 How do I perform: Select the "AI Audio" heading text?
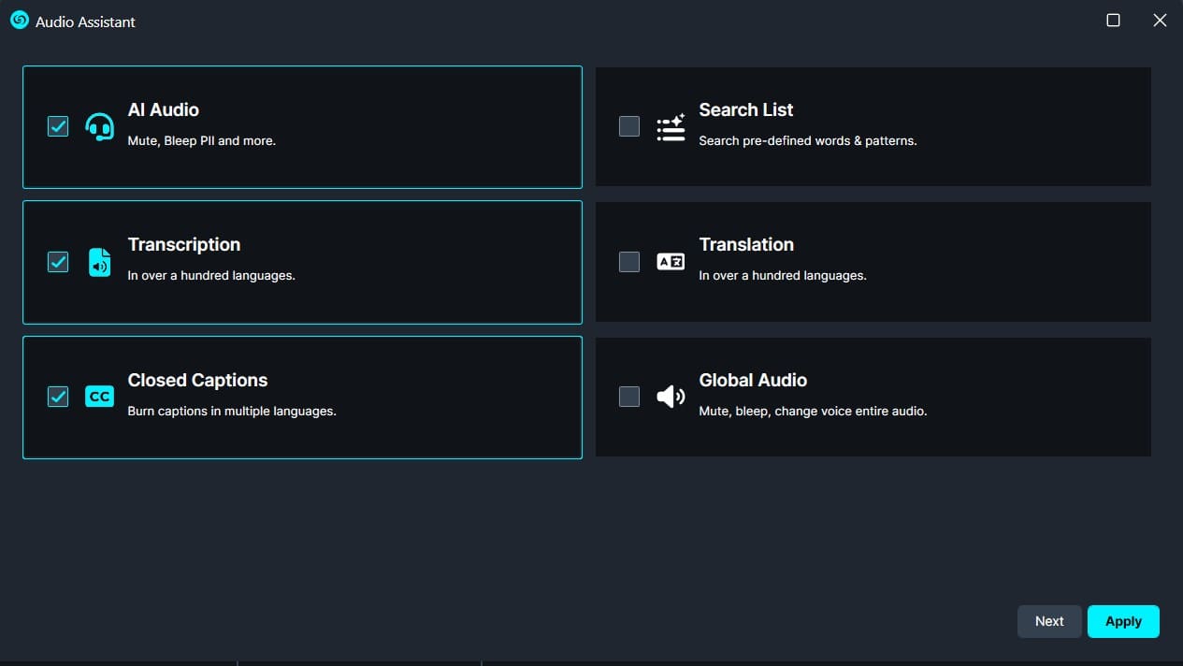[163, 109]
